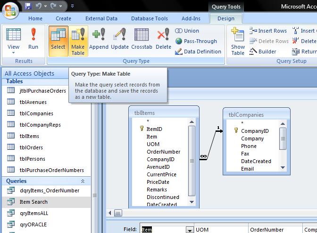Open the Item field dropdown arrow
The width and height of the screenshot is (317, 233).
click(x=190, y=230)
